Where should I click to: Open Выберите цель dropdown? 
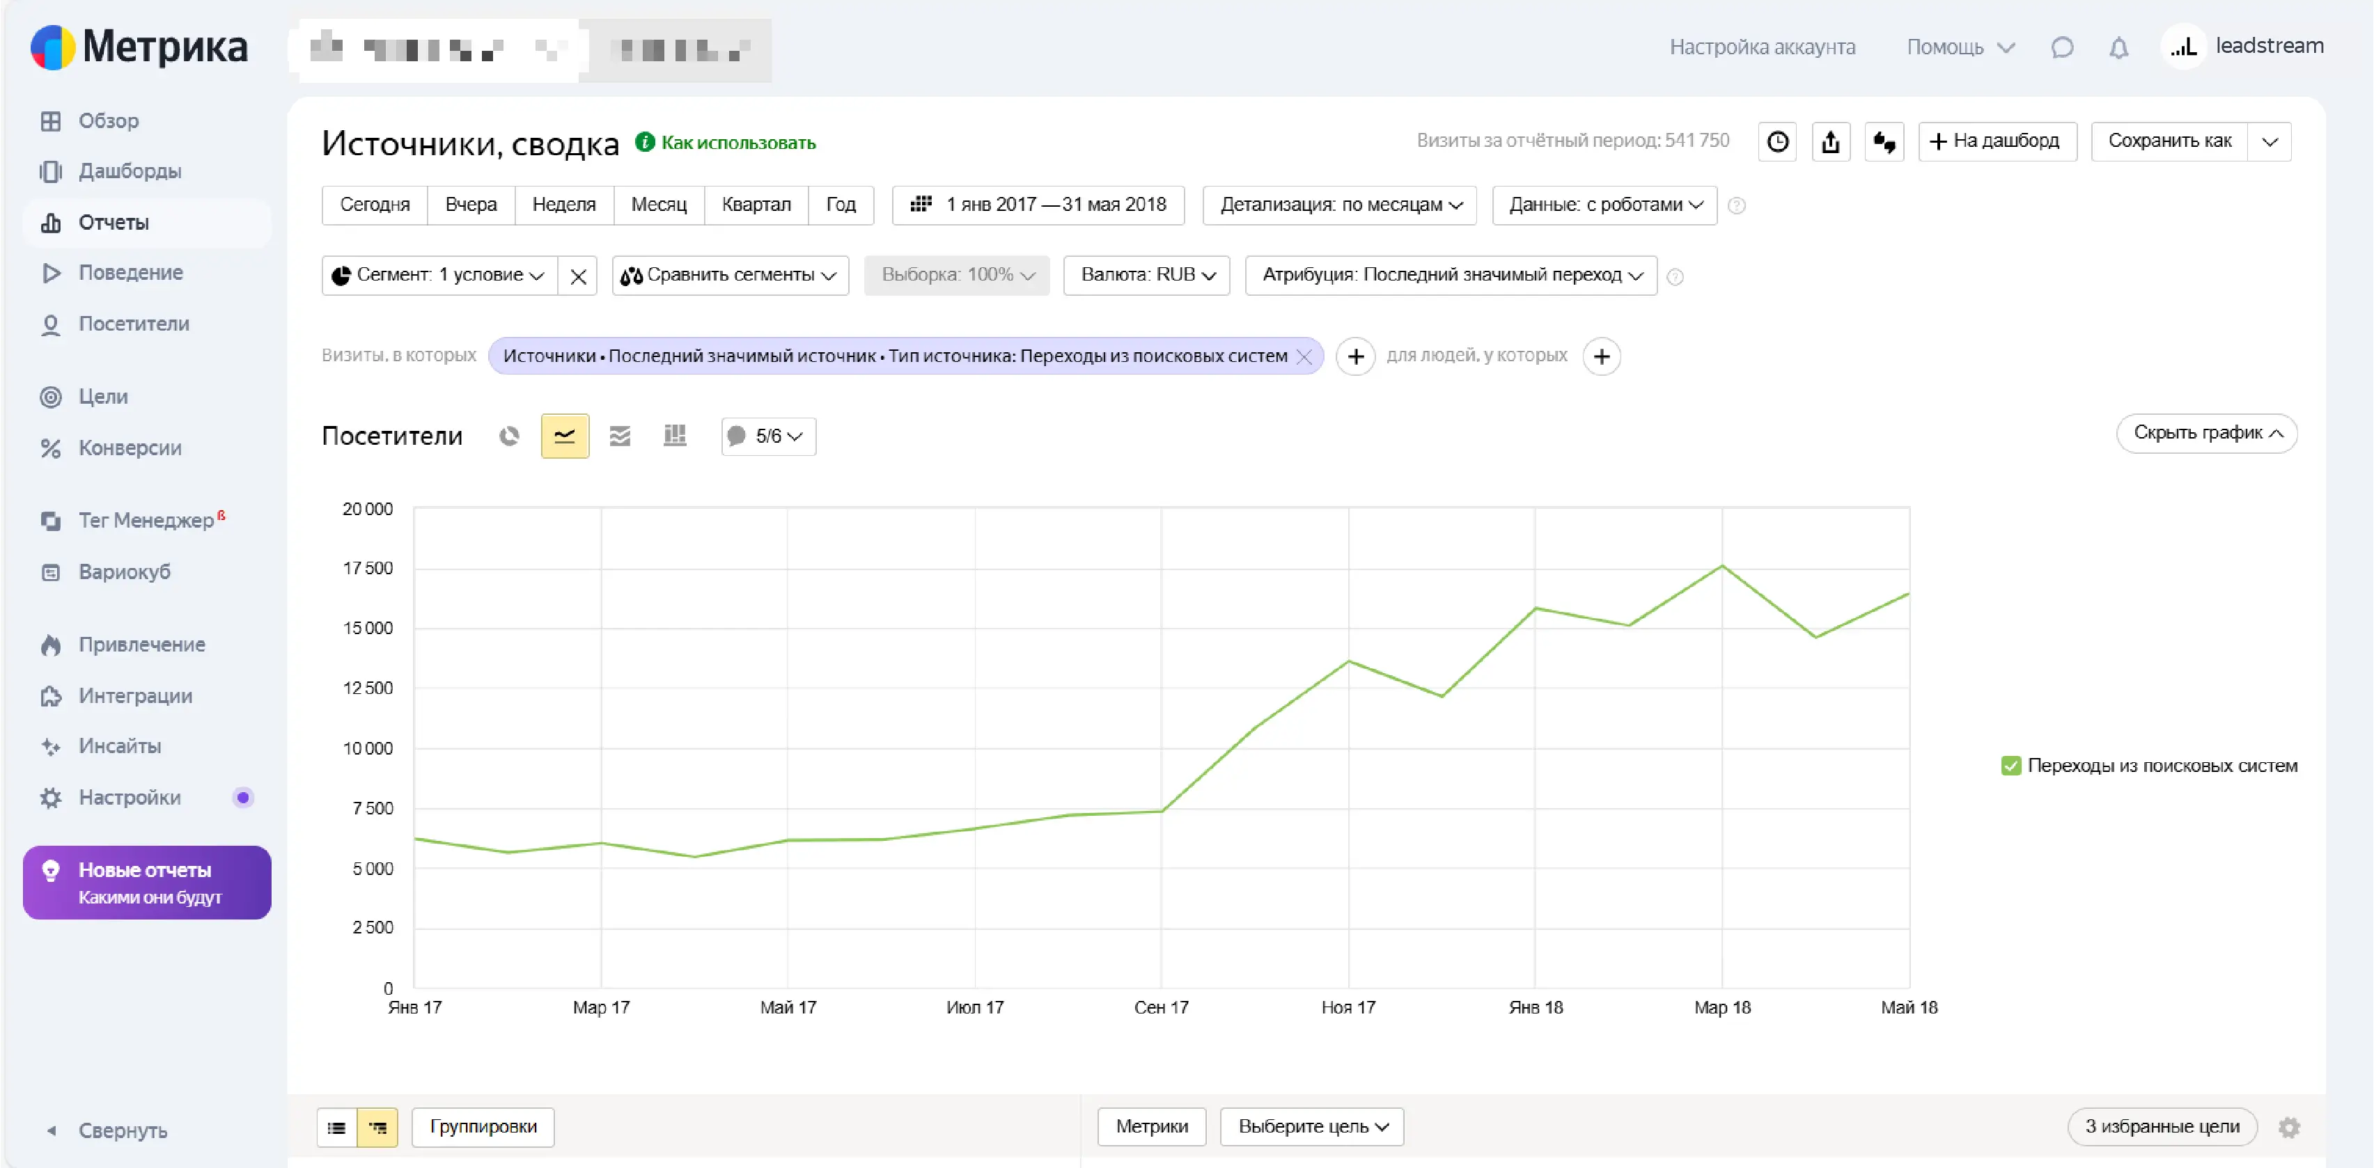point(1311,1126)
